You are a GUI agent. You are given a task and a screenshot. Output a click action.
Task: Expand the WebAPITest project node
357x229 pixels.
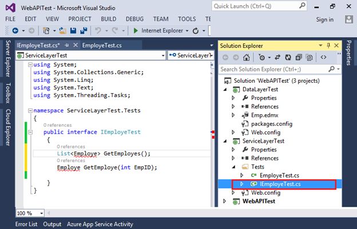[x=225, y=201]
